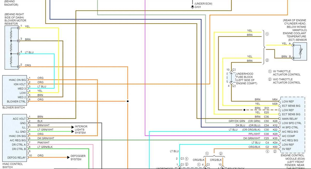The width and height of the screenshot is (311, 169).
Task: Click the underhood fuse block symbol
Action: click(x=231, y=78)
